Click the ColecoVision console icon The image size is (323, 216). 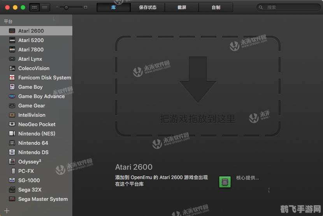pyautogui.click(x=12, y=68)
